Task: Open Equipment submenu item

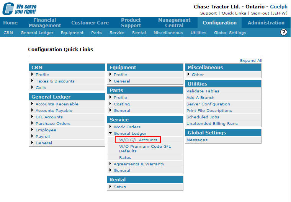Action: (72, 33)
